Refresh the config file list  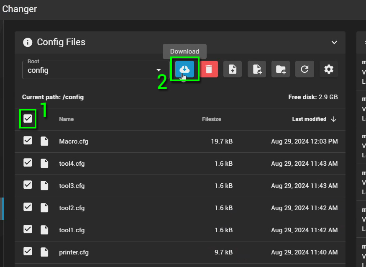click(305, 69)
